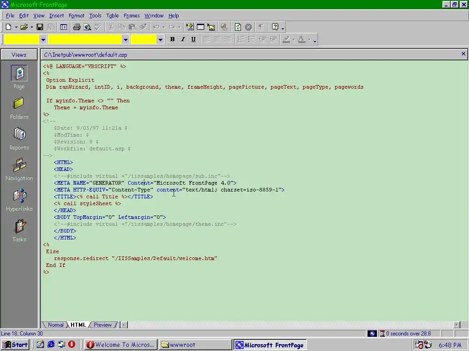Image resolution: width=469 pixels, height=351 pixels.
Task: Switch to the Normal tab
Action: tap(55, 325)
